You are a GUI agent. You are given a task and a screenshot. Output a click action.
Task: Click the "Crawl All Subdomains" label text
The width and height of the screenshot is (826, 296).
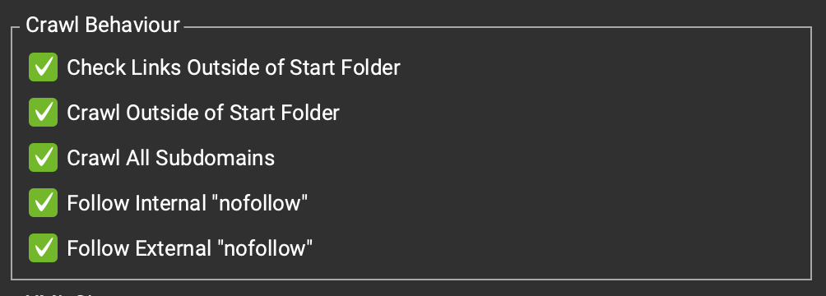pos(170,158)
